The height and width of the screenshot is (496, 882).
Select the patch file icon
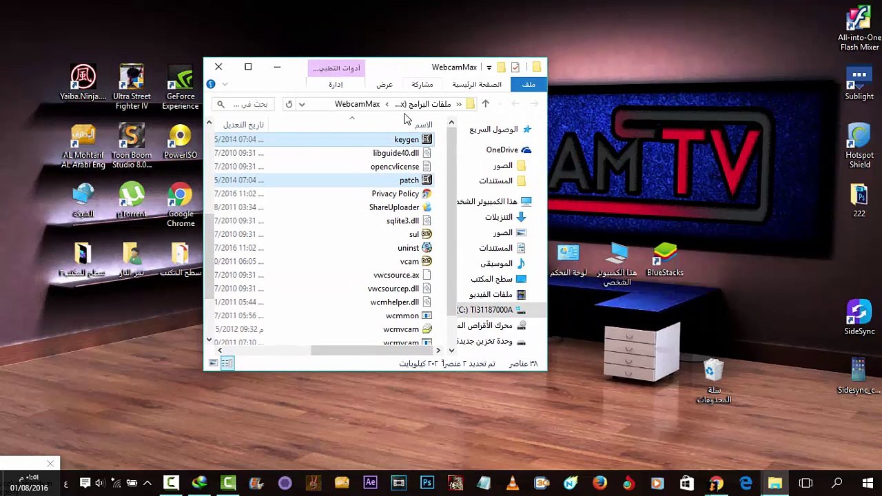tap(427, 180)
